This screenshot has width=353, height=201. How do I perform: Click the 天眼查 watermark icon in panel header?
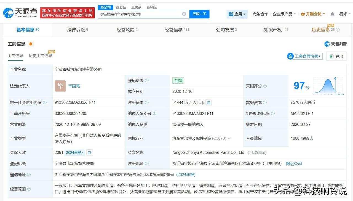pos(327,44)
